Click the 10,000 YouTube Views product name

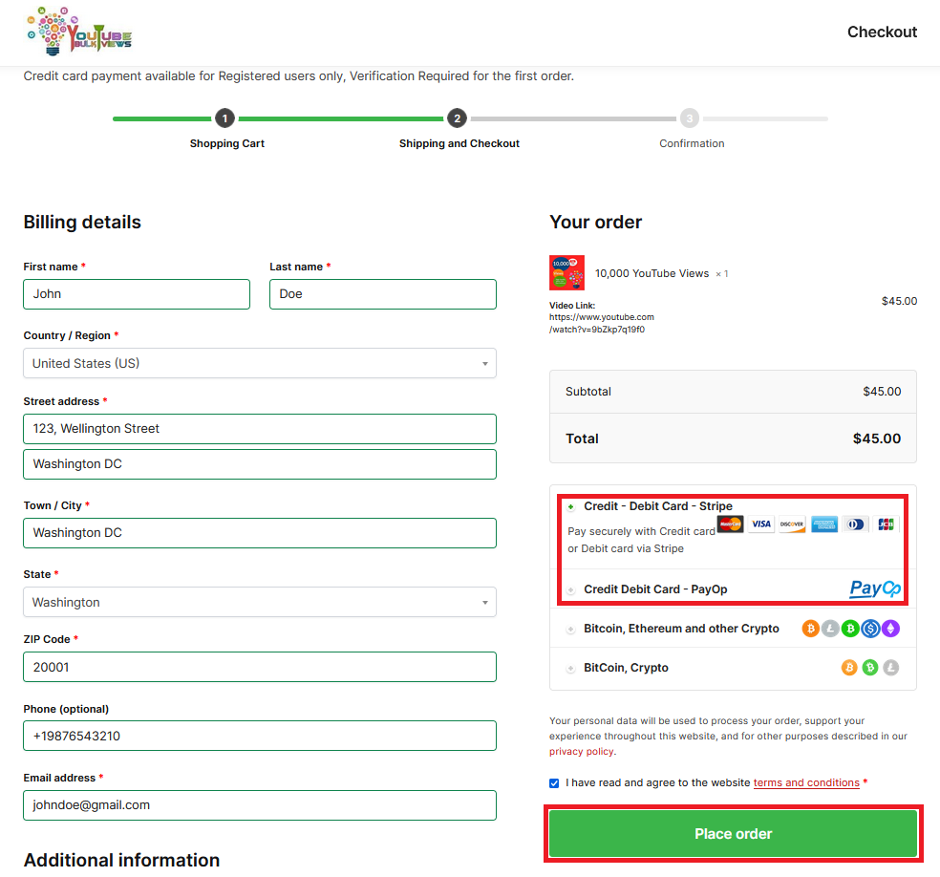tap(652, 273)
